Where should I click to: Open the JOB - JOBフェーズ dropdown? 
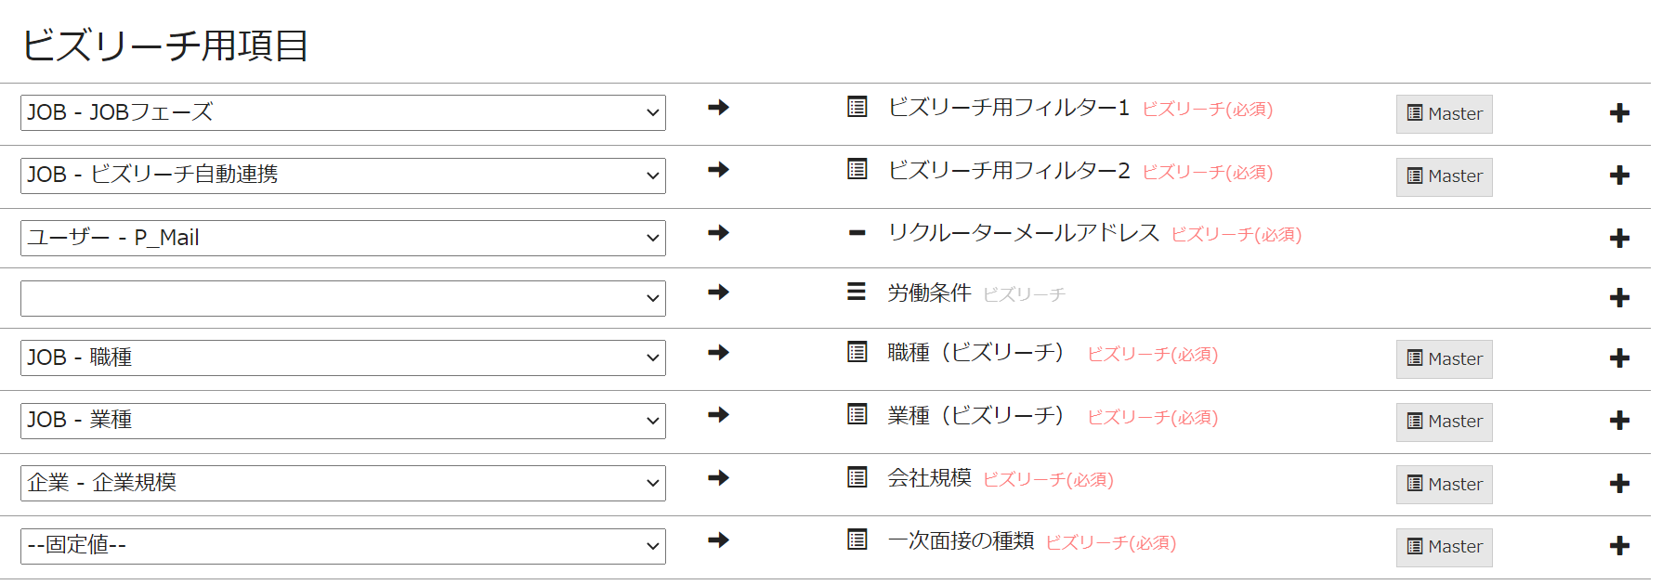(343, 112)
